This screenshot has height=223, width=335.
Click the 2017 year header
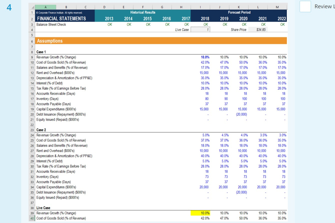click(x=186, y=19)
